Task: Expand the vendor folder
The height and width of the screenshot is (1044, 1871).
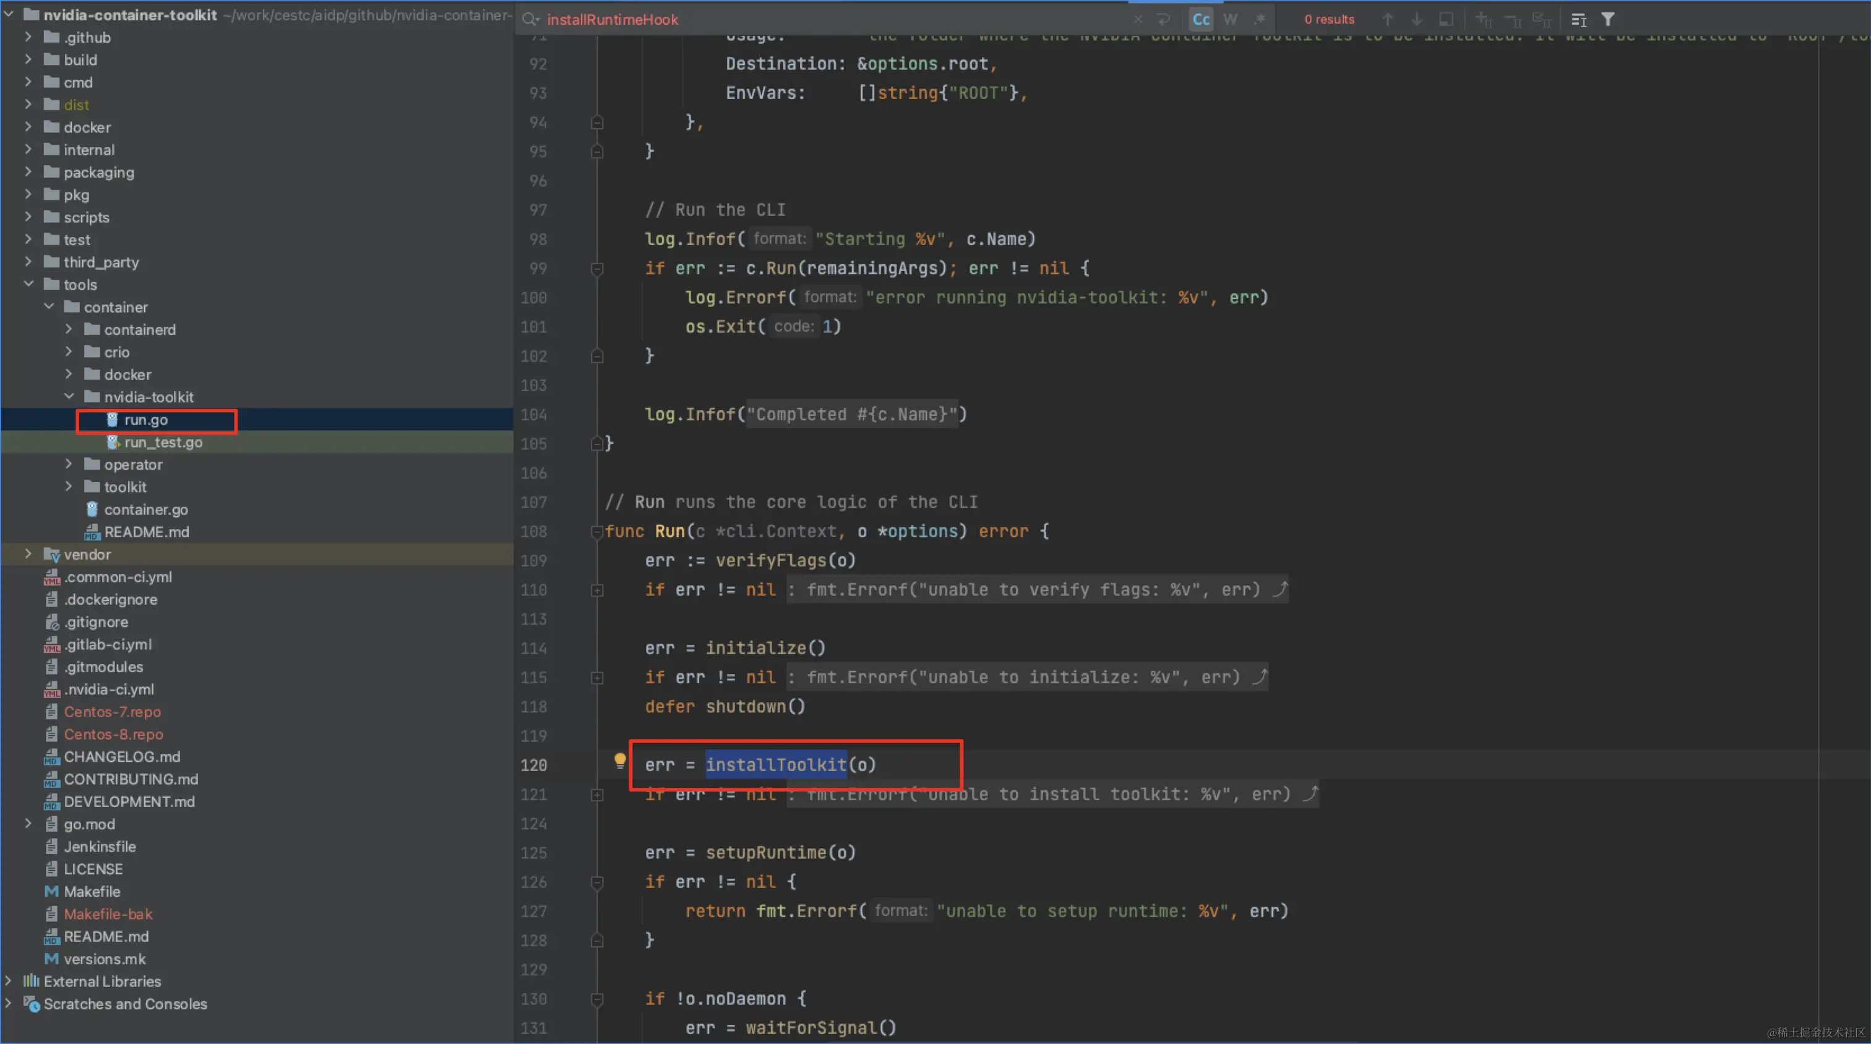Action: pyautogui.click(x=28, y=554)
